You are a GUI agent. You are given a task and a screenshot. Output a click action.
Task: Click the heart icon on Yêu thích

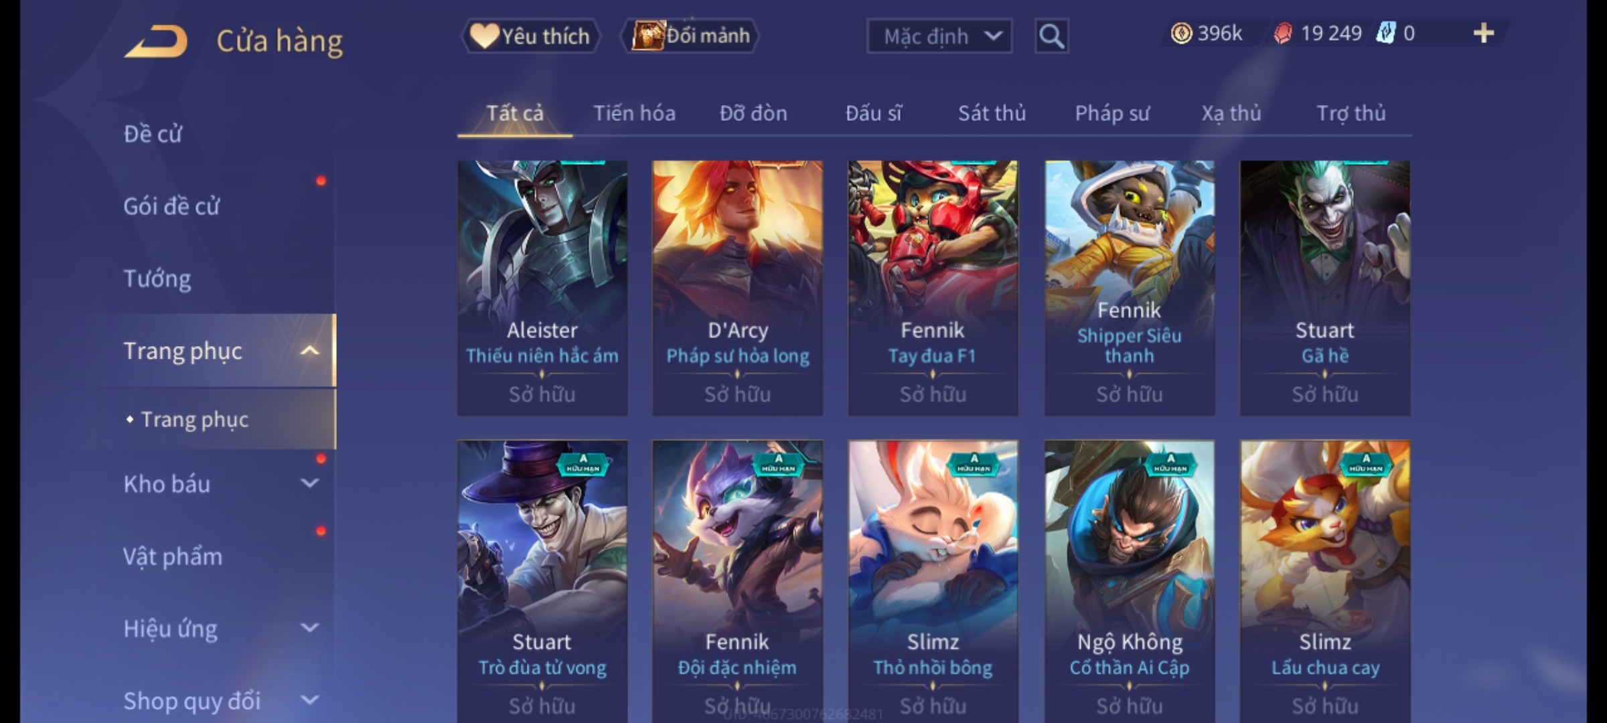click(483, 35)
